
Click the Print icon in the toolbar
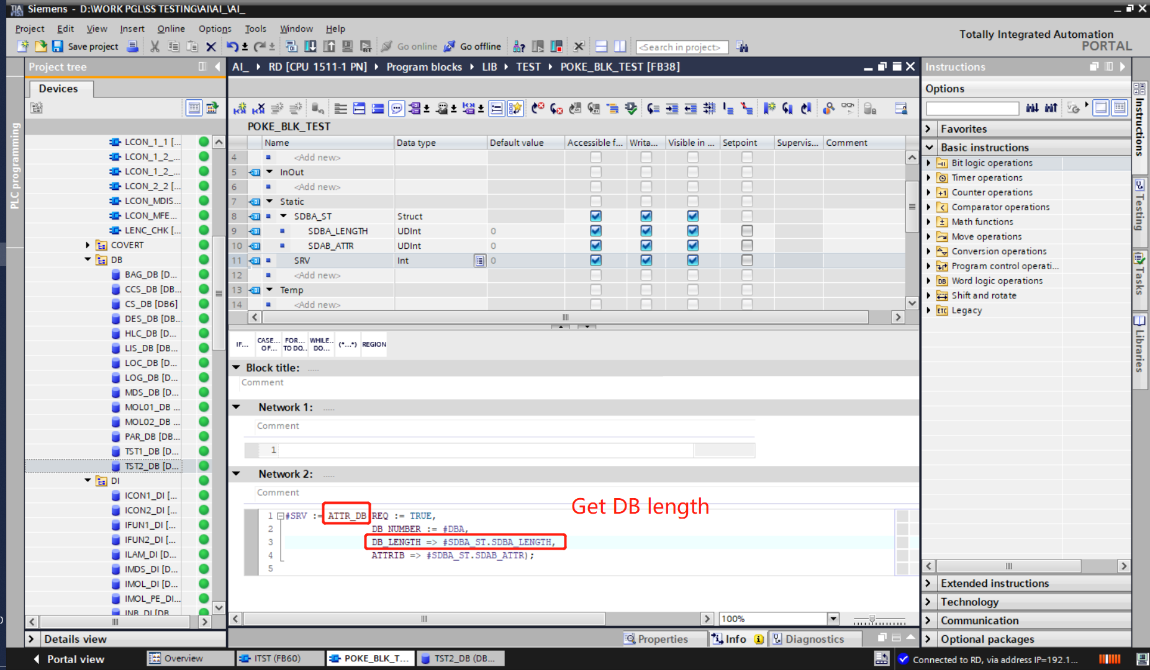[132, 47]
